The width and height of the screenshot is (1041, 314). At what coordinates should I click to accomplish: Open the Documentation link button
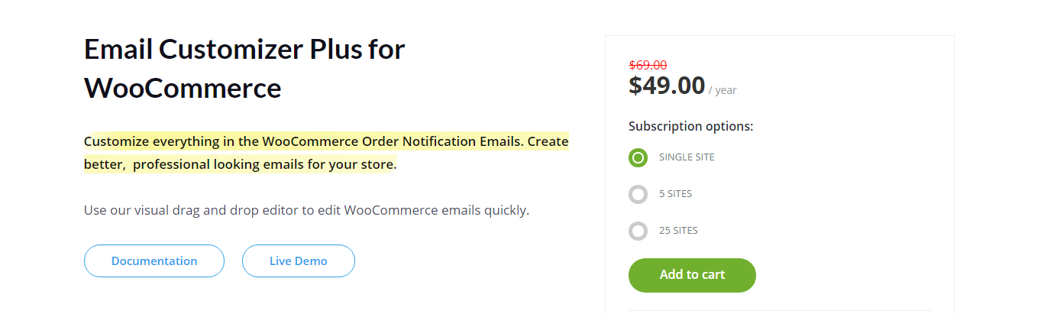(x=154, y=261)
